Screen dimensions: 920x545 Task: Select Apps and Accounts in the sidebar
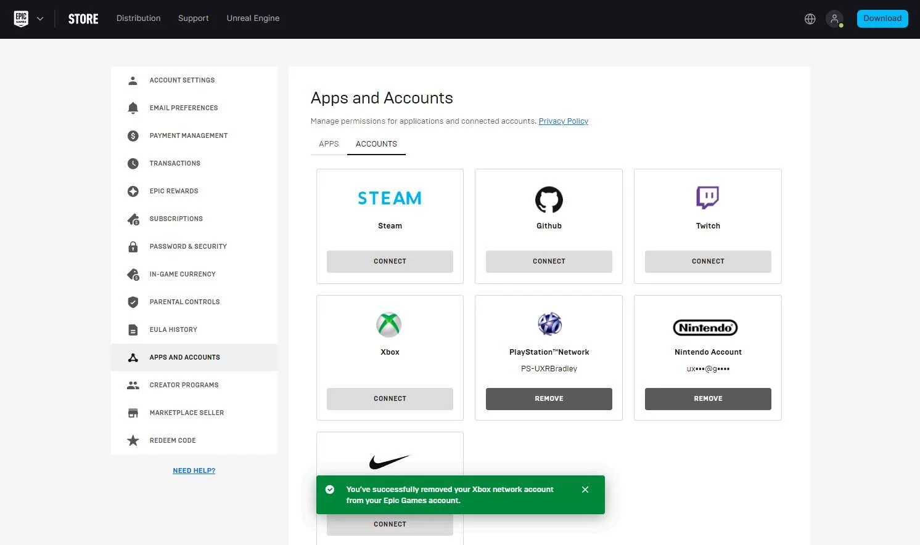(194, 358)
